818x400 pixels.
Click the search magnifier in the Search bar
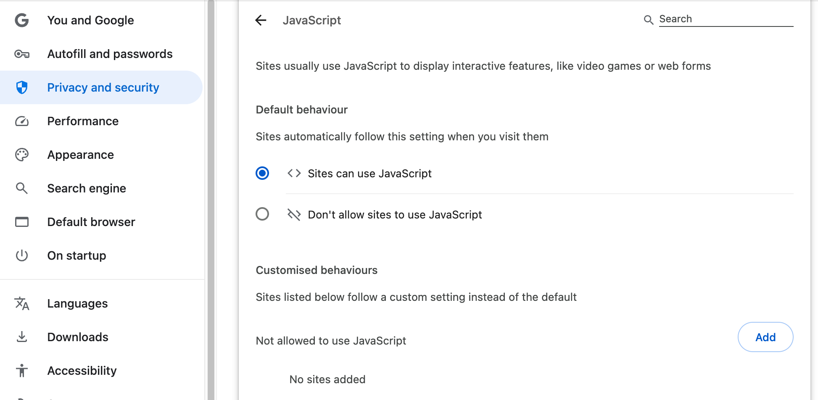coord(648,19)
